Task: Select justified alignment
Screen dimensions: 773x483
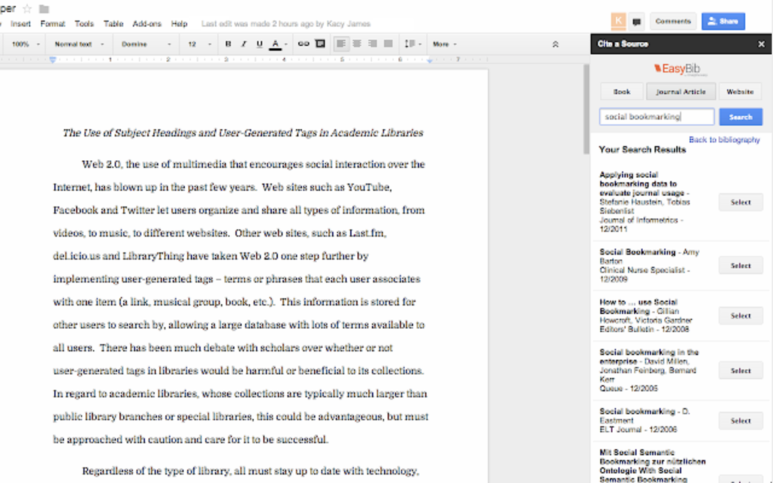Action: tap(387, 44)
